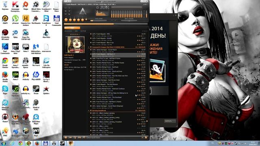Select track Frank Klepacki - Hell March 3

click(x=118, y=55)
